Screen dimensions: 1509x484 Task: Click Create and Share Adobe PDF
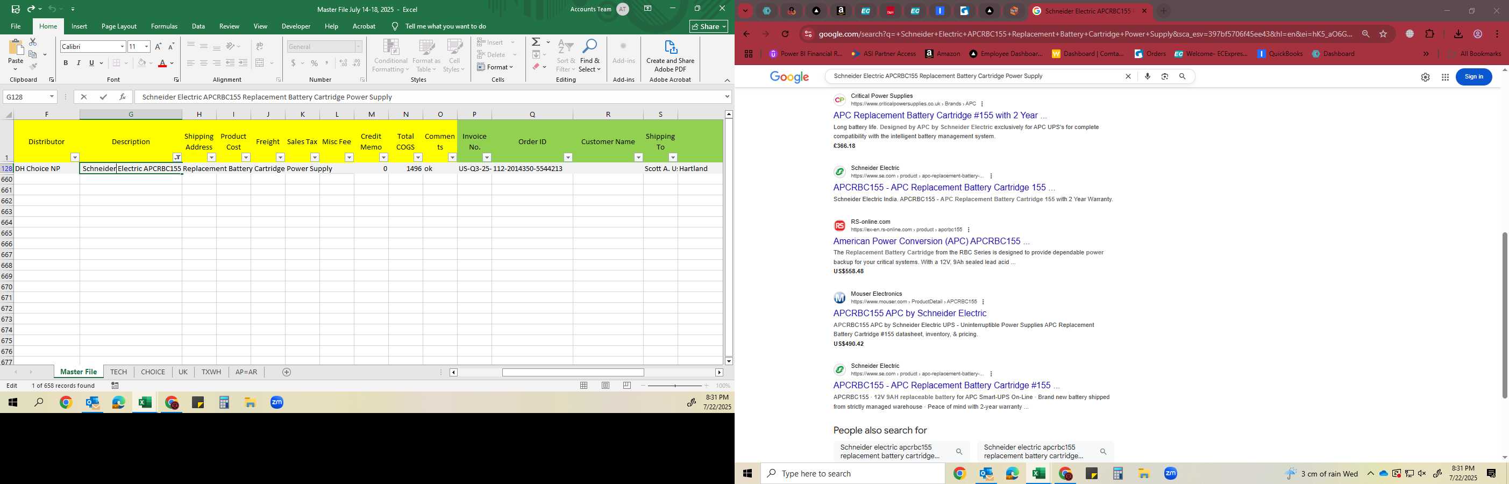tap(670, 56)
